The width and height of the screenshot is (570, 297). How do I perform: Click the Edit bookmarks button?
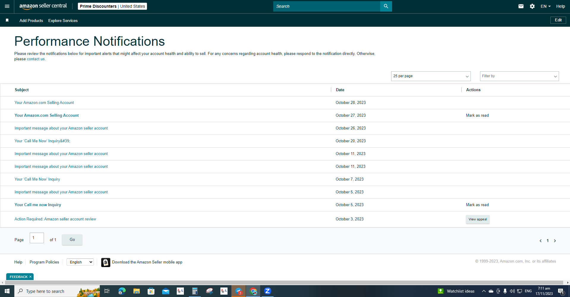558,20
